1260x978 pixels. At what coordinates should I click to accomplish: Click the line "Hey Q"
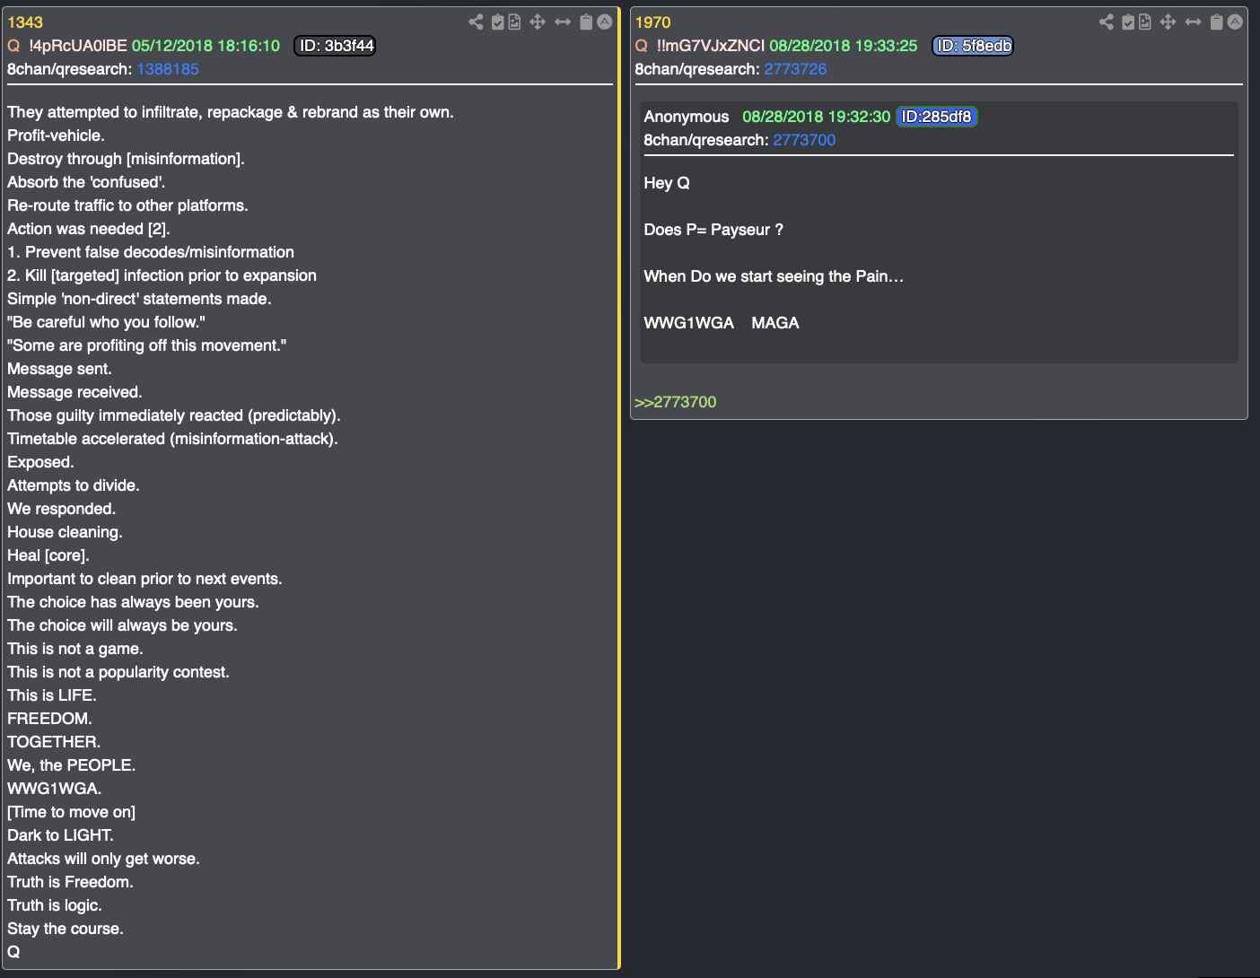667,183
